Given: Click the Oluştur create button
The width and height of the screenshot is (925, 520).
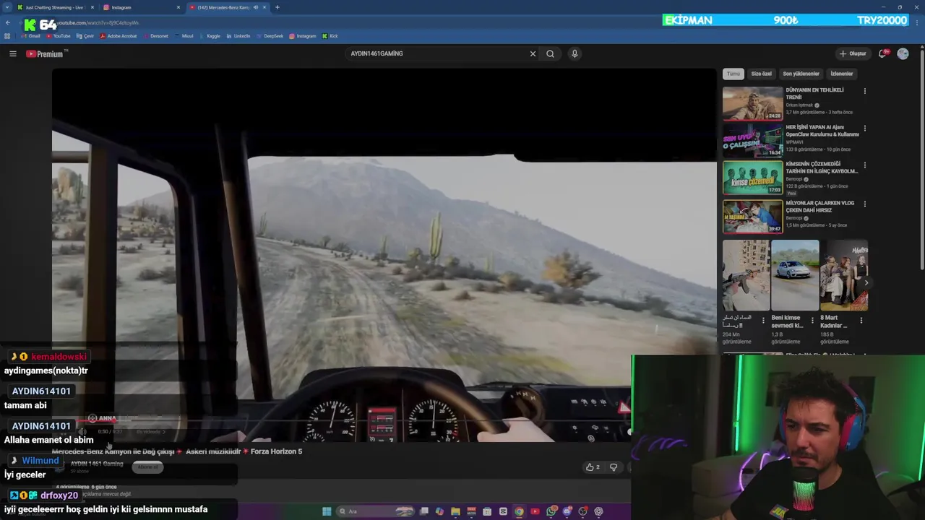Looking at the screenshot, I should point(853,53).
